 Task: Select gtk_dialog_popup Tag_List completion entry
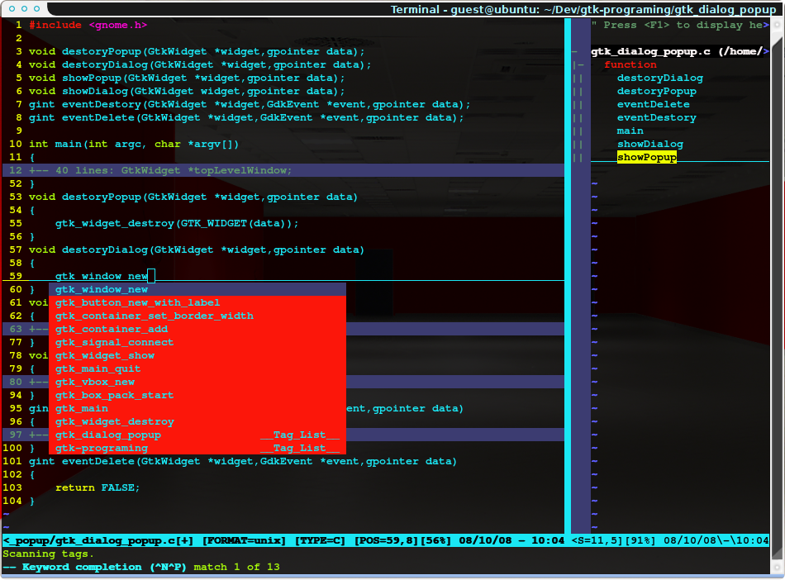click(197, 435)
